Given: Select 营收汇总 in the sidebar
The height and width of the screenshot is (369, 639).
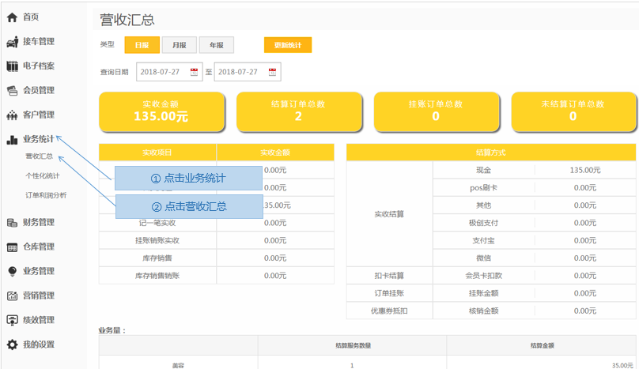Looking at the screenshot, I should coord(39,156).
